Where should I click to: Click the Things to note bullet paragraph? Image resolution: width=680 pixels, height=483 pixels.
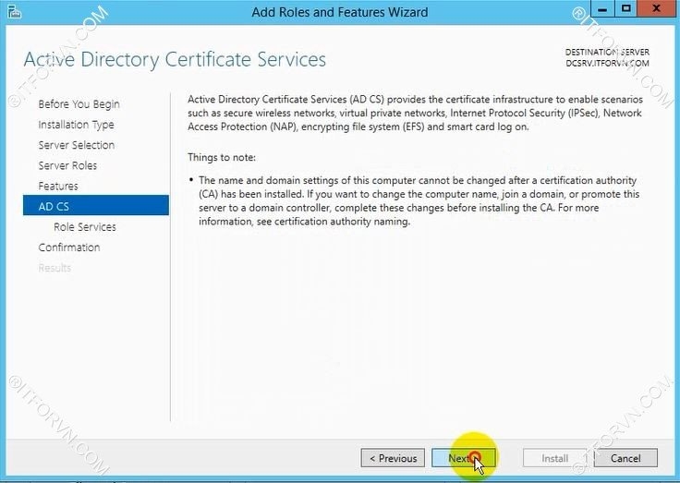coord(418,201)
